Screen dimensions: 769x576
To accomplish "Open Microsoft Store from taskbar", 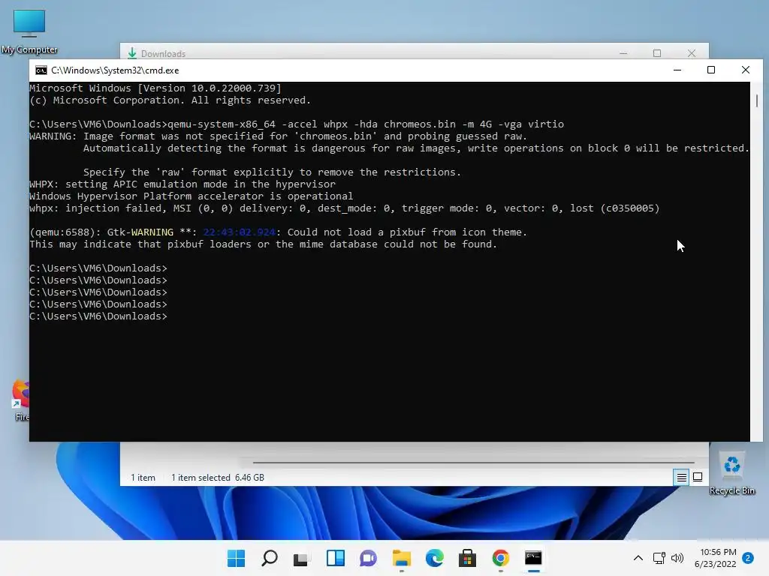I will pyautogui.click(x=467, y=558).
